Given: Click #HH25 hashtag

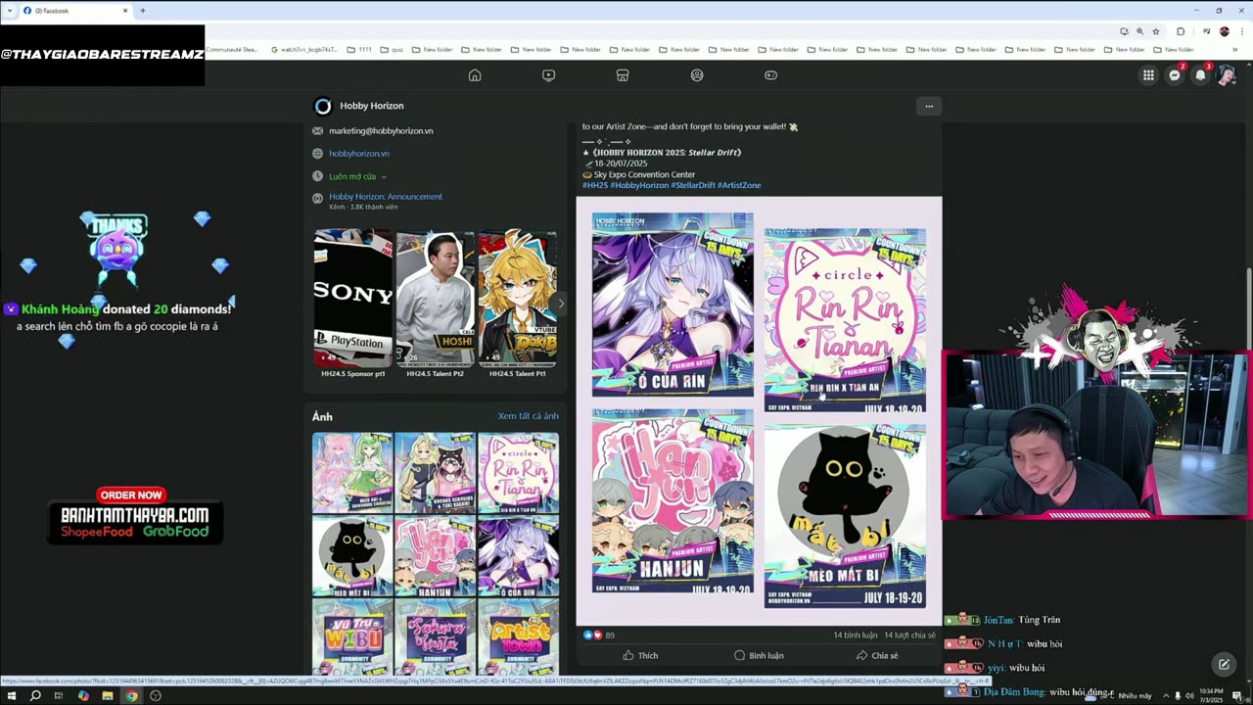Looking at the screenshot, I should (x=595, y=185).
